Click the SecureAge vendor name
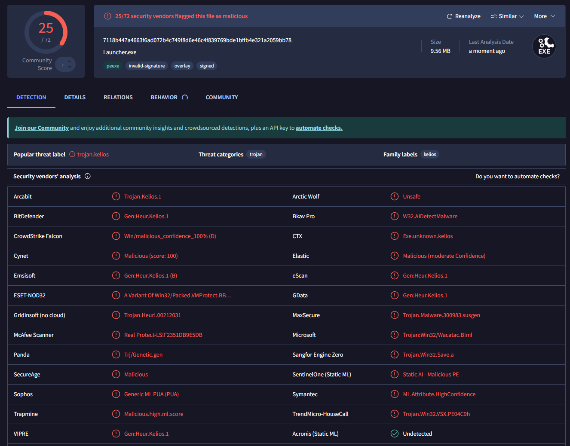Viewport: 570px width, 446px height. point(27,374)
